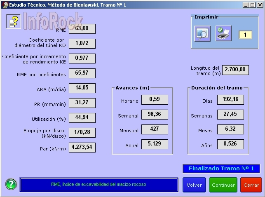
Task: Select the Duración Días value box
Action: click(x=230, y=99)
